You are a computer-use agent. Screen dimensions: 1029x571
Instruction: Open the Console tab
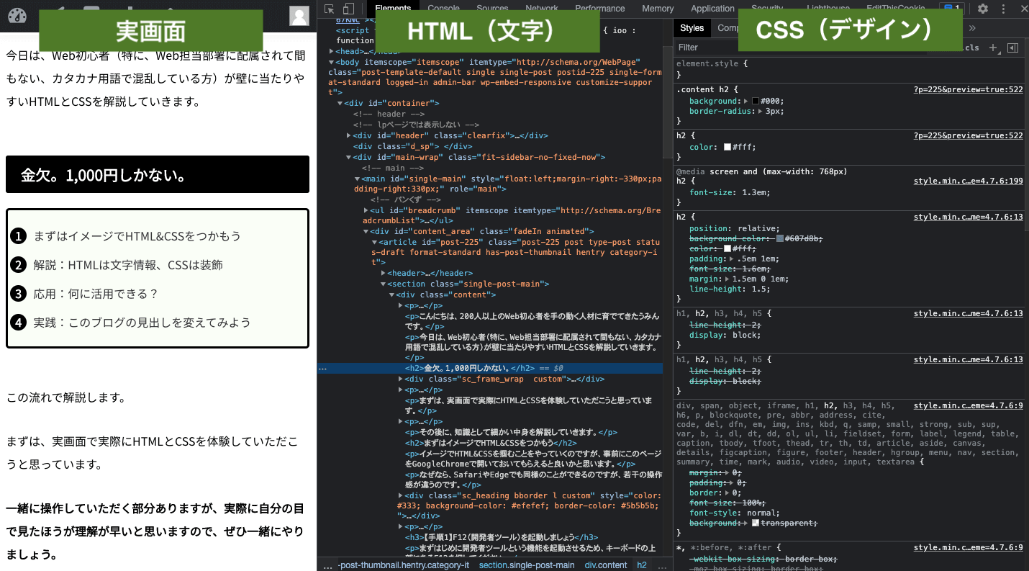pyautogui.click(x=443, y=9)
